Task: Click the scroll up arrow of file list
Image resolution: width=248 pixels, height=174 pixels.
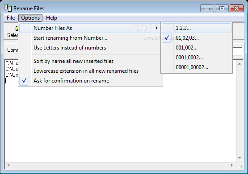Action: pos(240,64)
